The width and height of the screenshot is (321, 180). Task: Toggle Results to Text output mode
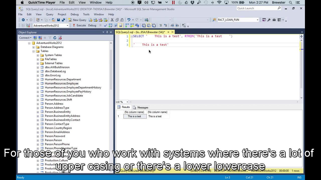pos(144,25)
